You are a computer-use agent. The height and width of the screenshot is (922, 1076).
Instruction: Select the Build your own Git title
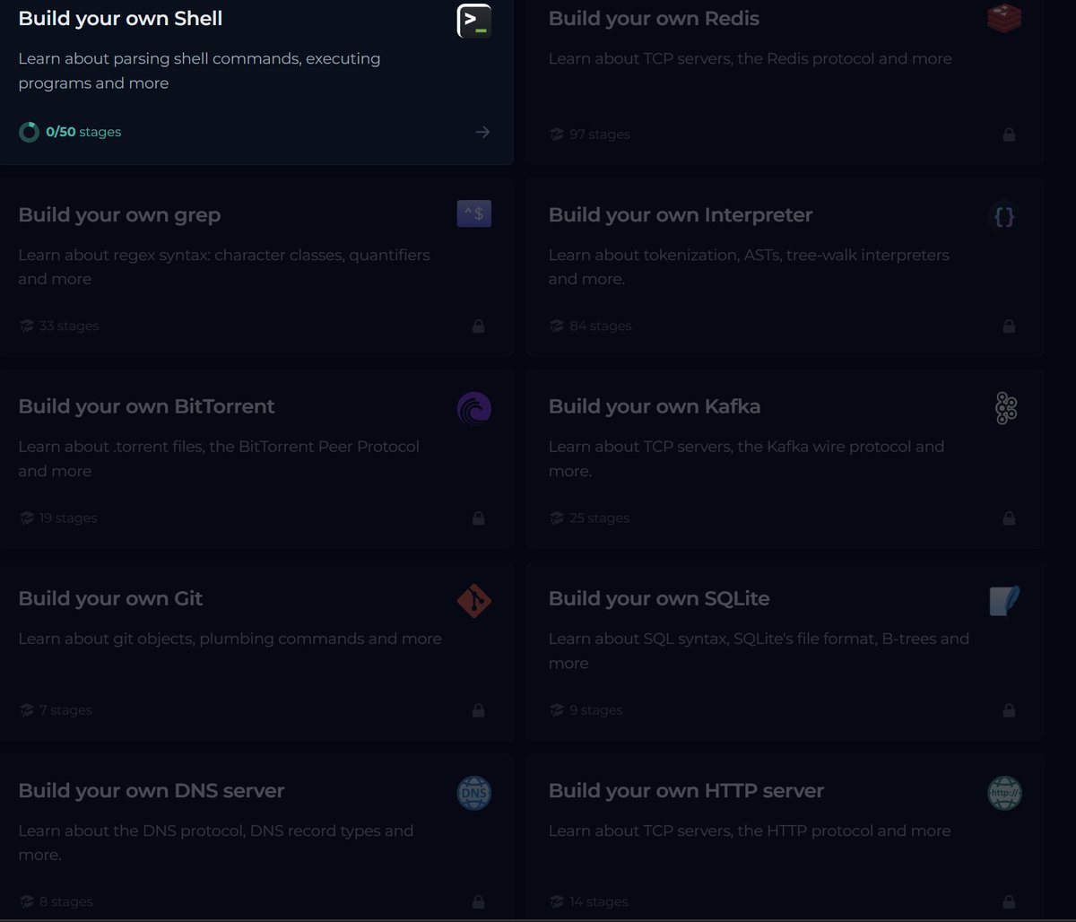click(x=110, y=598)
